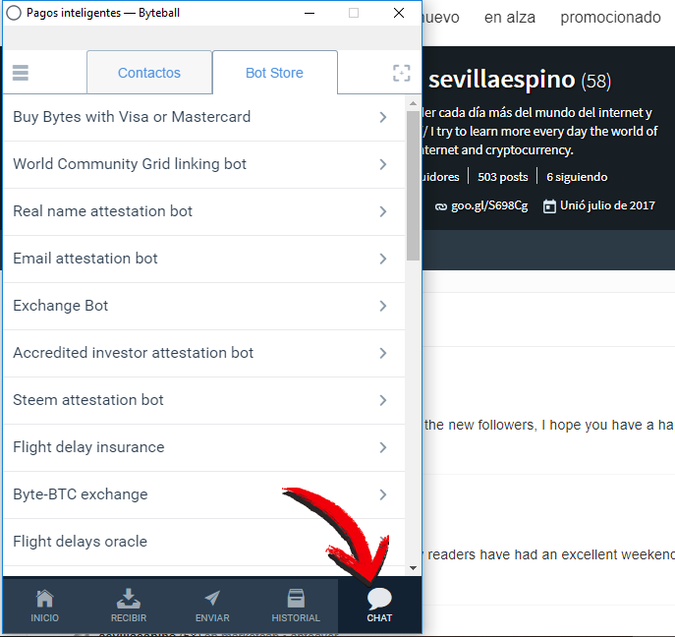
Task: Expand Buy Bytes with Visa or Mastercard chevron
Action: point(383,117)
